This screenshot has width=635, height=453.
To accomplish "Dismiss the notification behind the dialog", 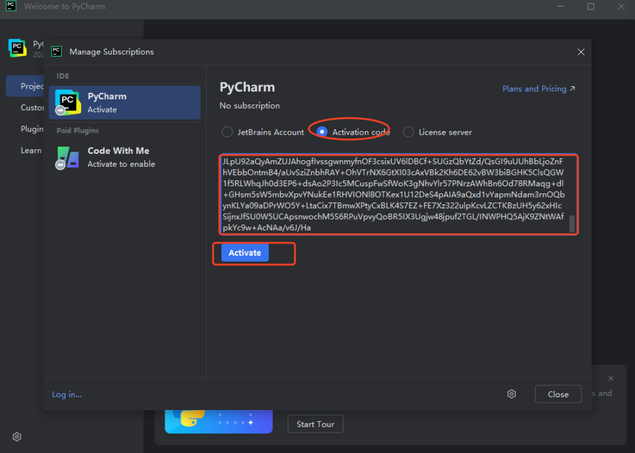I will pyautogui.click(x=611, y=378).
